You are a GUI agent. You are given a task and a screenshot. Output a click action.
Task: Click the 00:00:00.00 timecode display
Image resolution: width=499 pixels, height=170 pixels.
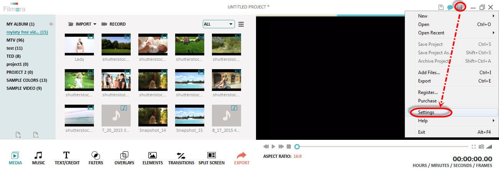tap(472, 159)
